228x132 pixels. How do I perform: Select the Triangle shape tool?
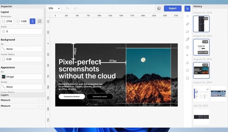(x=187, y=63)
